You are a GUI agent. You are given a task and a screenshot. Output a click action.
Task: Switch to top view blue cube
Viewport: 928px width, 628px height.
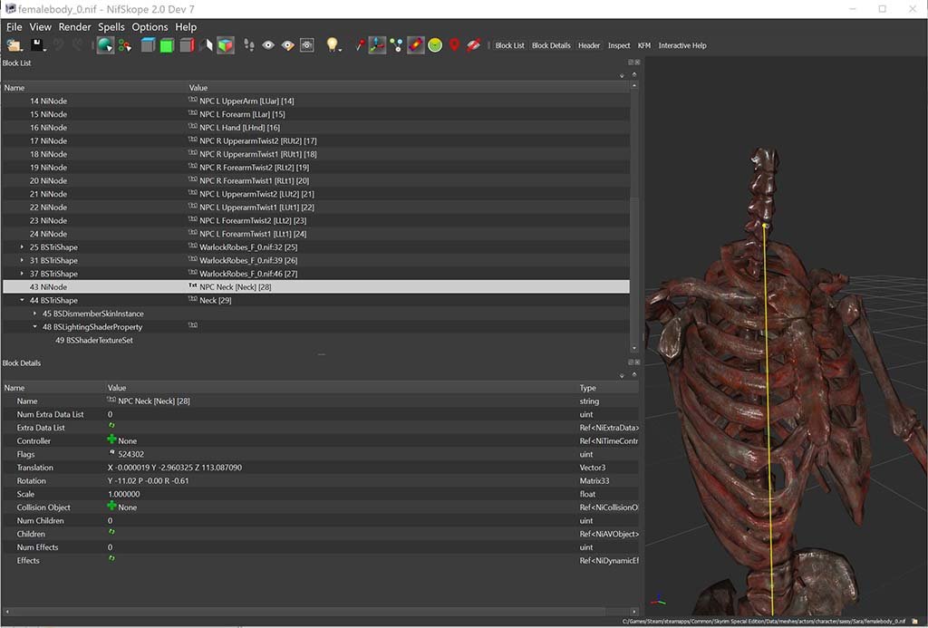[x=148, y=45]
